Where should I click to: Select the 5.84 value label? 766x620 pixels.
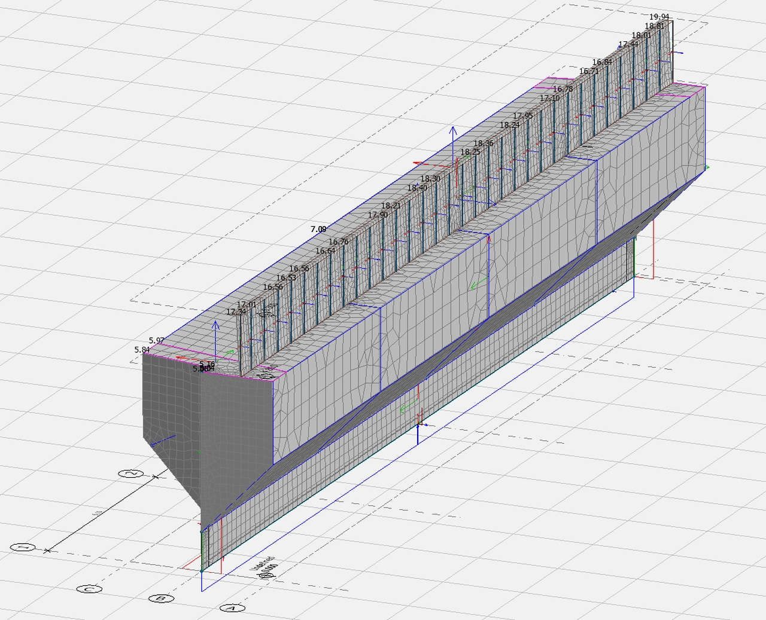tap(142, 350)
